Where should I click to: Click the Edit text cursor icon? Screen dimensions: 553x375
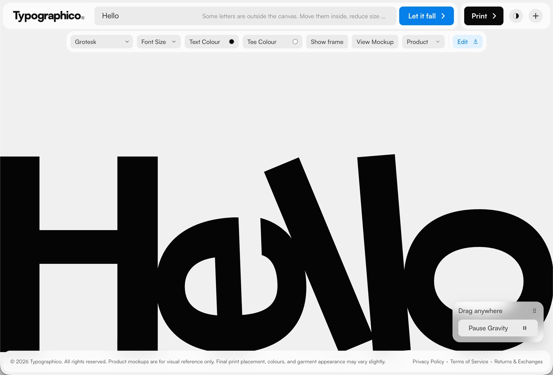point(476,42)
